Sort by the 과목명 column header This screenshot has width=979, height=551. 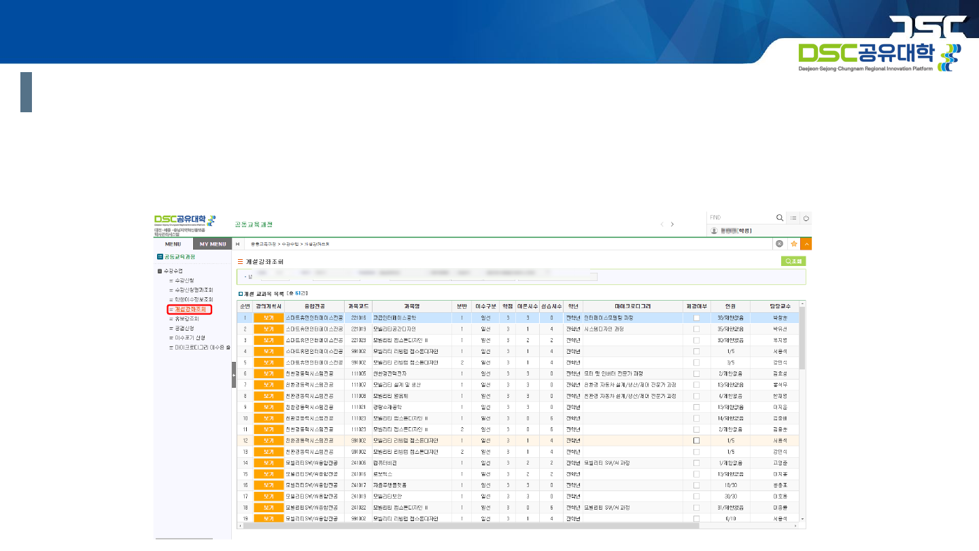pyautogui.click(x=413, y=306)
